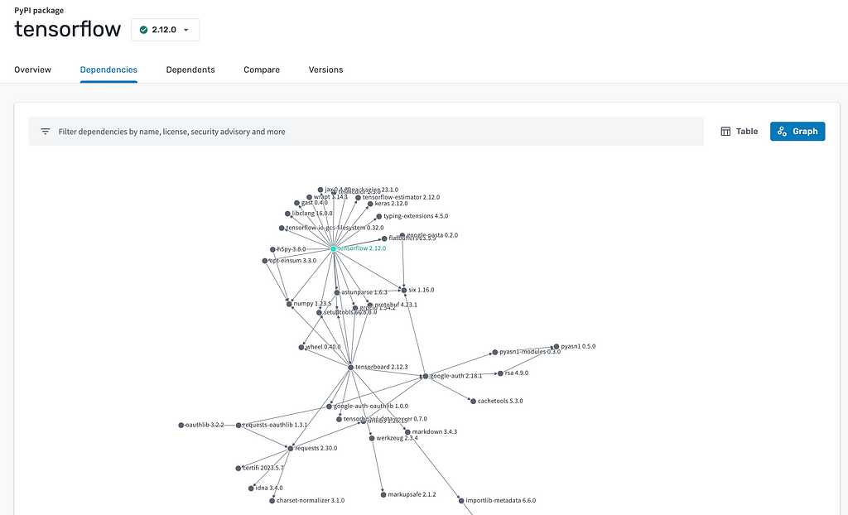Click the tensorflow-io-gcs-filesystem 0.32.0 node
This screenshot has width=848, height=515.
[x=282, y=229]
